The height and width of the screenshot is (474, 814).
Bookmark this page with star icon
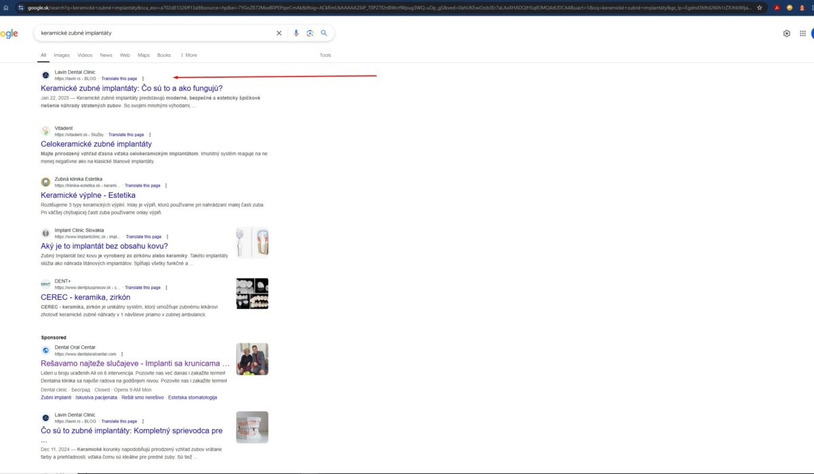pos(759,7)
